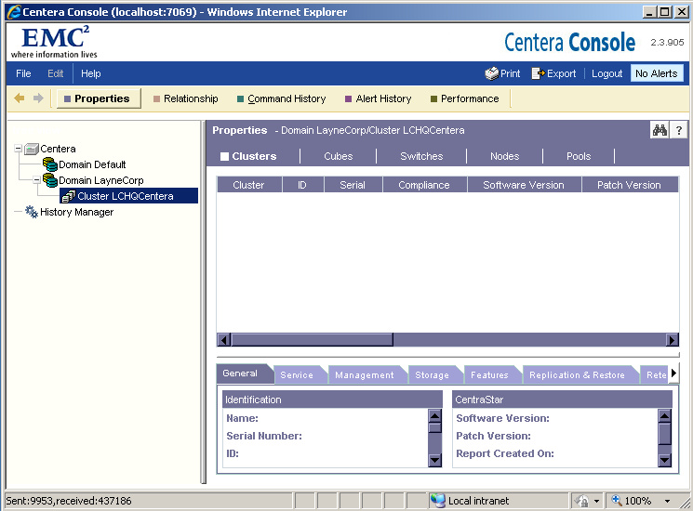Click the History Manager gears icon
This screenshot has height=511, width=693.
32,212
